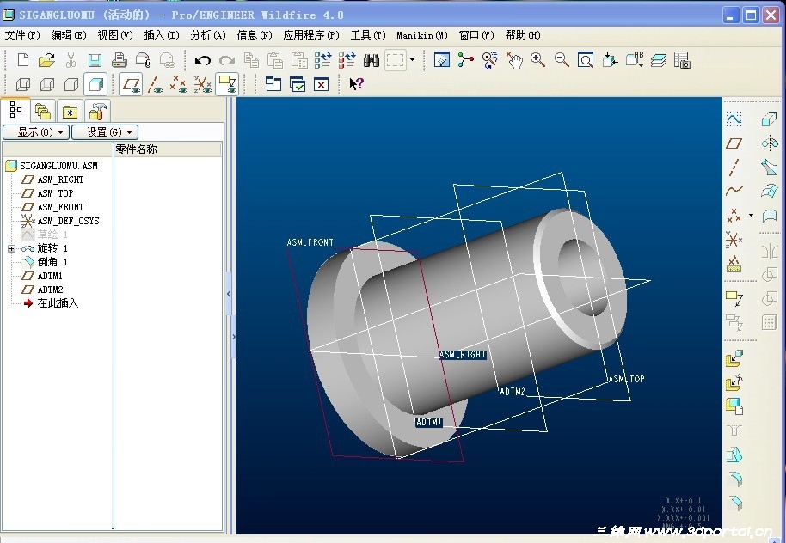Screen dimensions: 786x543
Task: Open the 分析(A) menu
Action: pos(208,35)
